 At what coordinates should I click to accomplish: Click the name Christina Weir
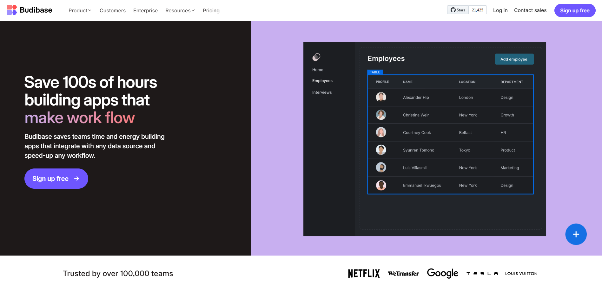(x=416, y=115)
